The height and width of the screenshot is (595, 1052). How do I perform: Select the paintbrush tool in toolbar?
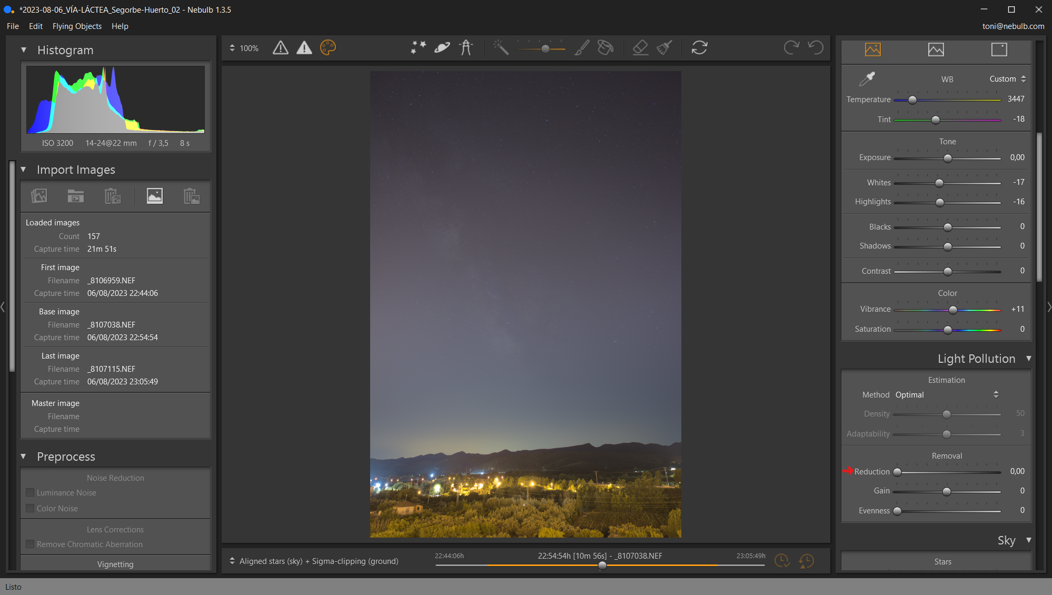coord(582,48)
